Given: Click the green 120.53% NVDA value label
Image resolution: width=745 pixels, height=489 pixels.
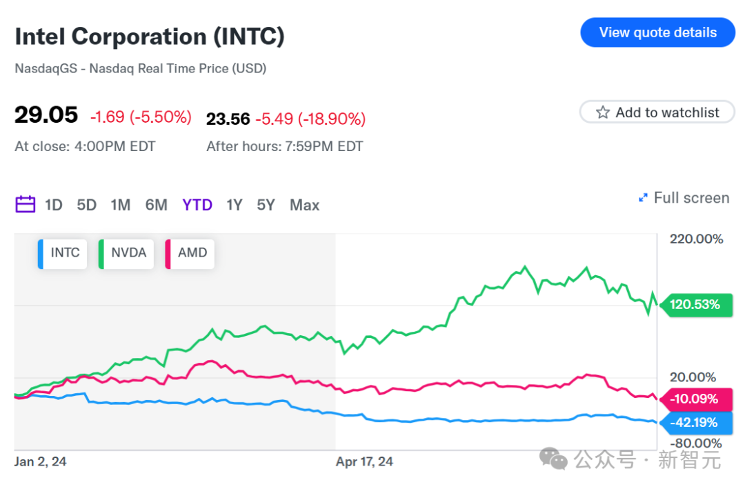Looking at the screenshot, I should [697, 305].
